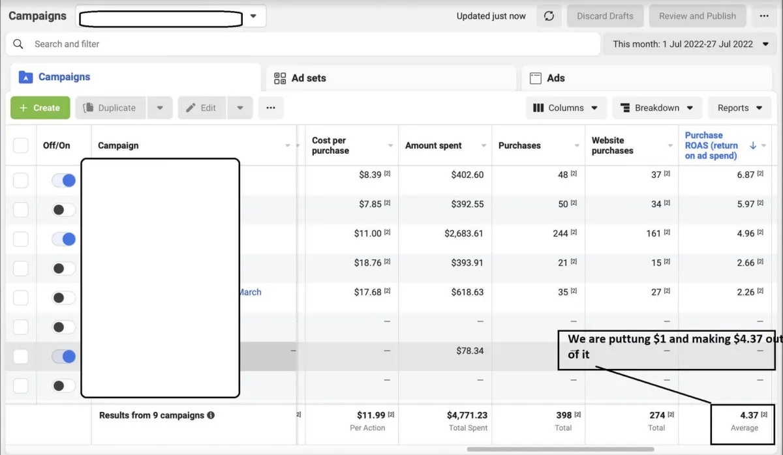Click the info icon beside Results from 9 campaigns
This screenshot has width=783, height=455.
211,415
